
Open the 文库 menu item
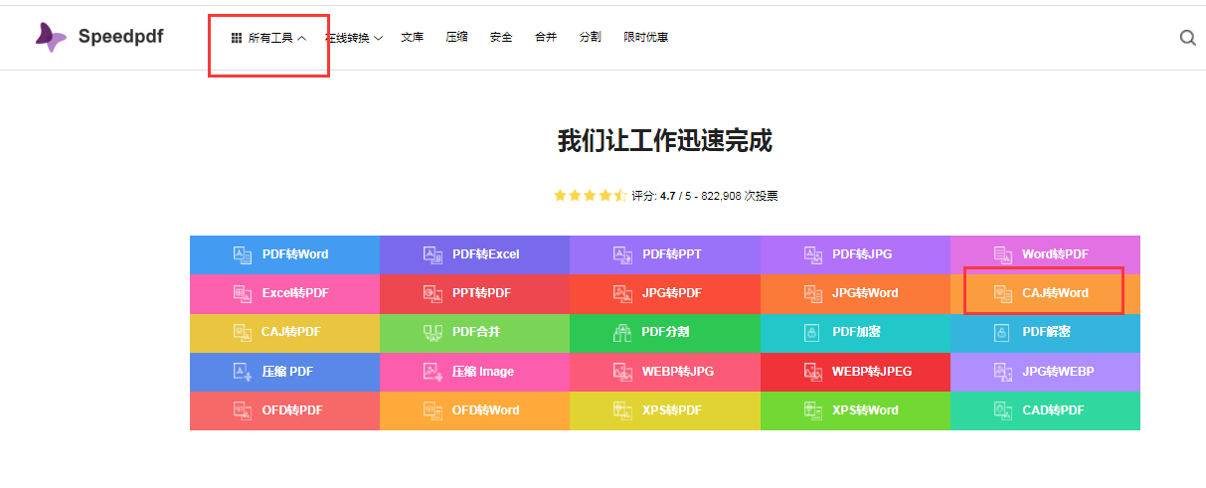click(x=412, y=37)
